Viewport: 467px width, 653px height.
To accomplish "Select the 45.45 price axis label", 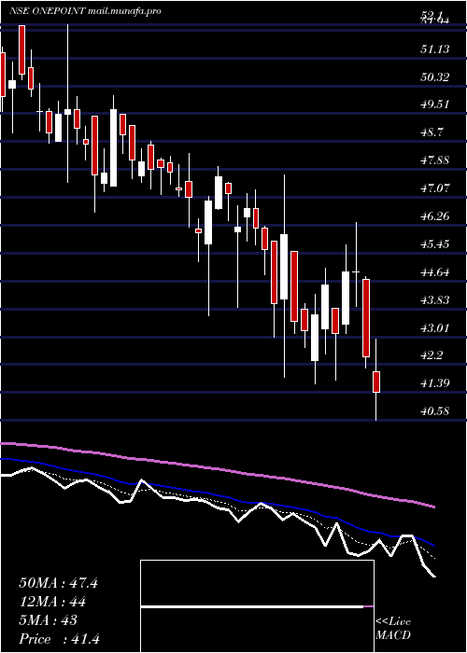I will point(435,244).
